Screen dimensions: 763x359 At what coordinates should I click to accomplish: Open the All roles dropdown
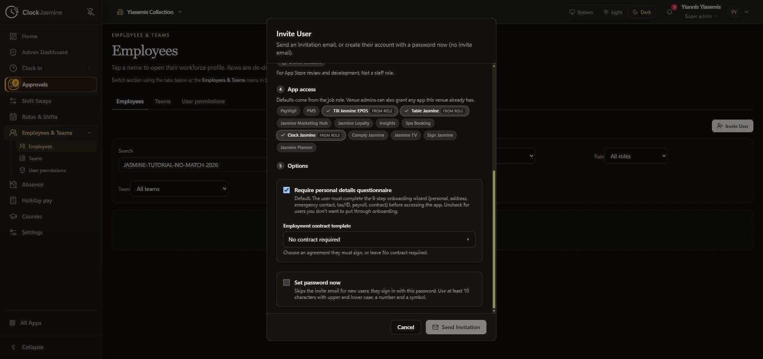tap(636, 156)
